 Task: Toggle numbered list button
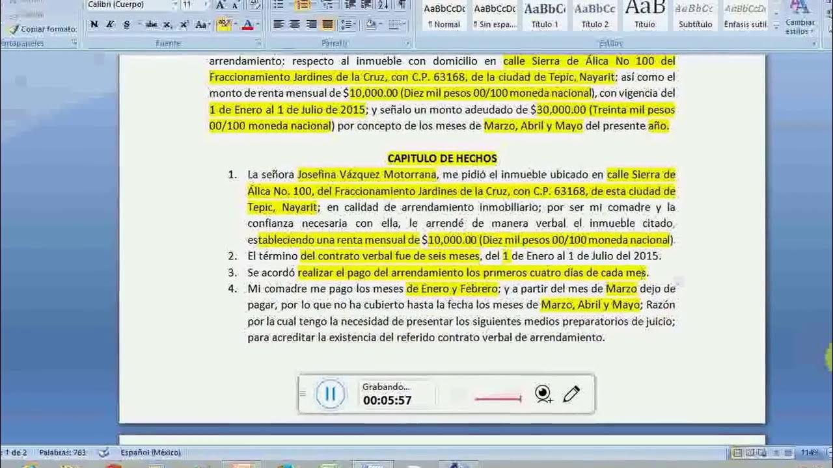[304, 5]
